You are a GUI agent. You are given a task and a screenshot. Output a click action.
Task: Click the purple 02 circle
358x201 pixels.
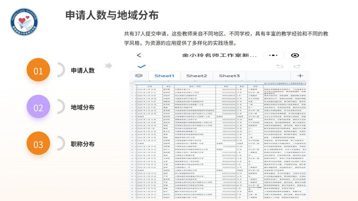click(38, 107)
